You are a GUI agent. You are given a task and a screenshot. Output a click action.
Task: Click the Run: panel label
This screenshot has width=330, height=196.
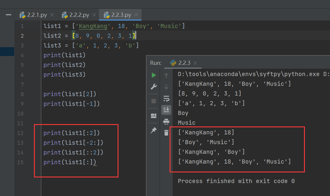[156, 63]
